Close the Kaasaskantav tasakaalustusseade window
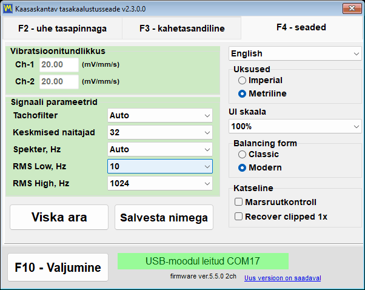365x290 pixels. (352, 8)
